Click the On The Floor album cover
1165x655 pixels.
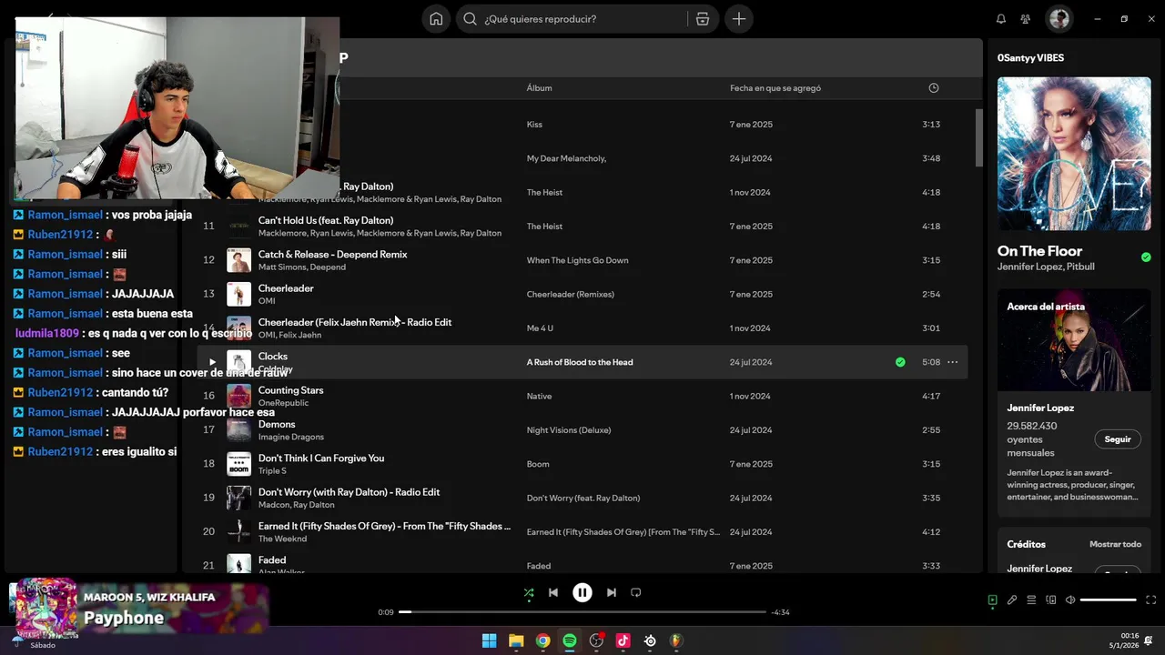pos(1074,154)
